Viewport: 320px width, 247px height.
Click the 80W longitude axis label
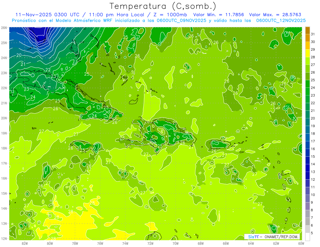(x=50, y=243)
